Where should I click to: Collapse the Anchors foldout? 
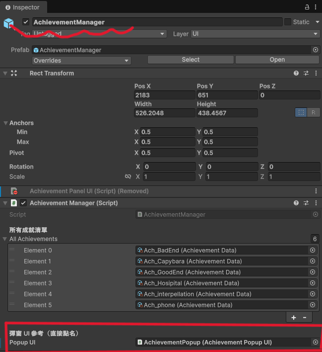pyautogui.click(x=5, y=123)
